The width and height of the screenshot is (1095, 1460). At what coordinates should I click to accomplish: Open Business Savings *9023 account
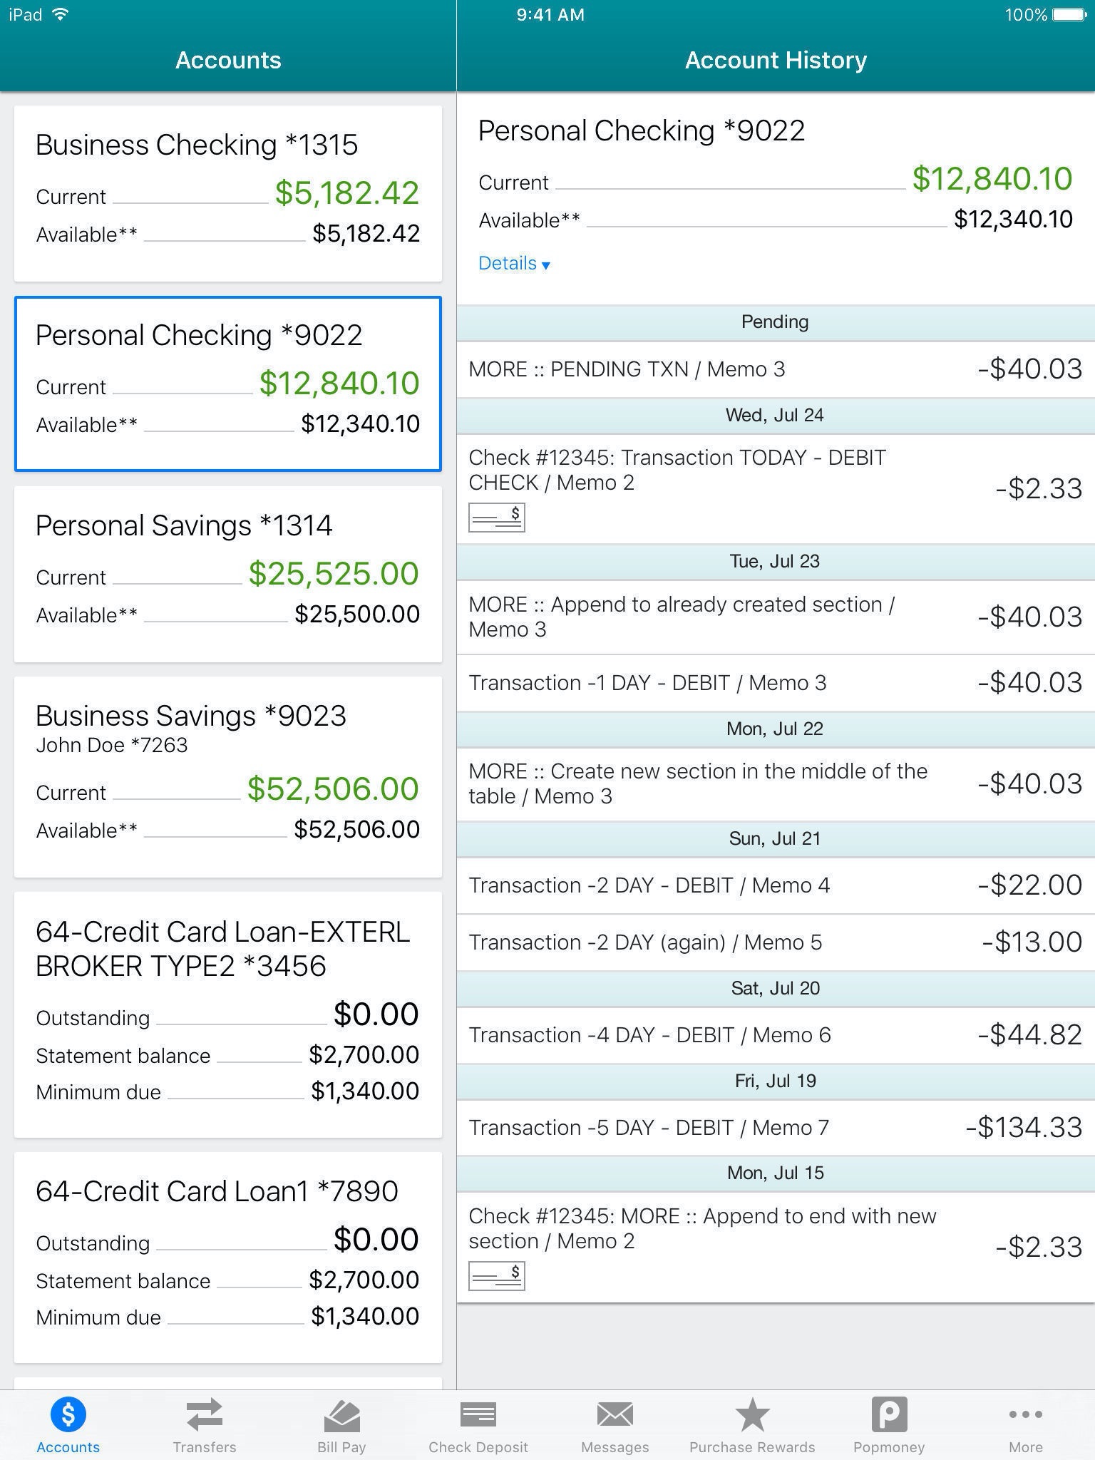tap(228, 776)
